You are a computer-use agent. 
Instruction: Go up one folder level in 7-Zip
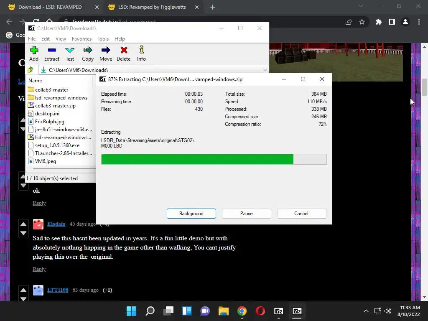click(31, 70)
